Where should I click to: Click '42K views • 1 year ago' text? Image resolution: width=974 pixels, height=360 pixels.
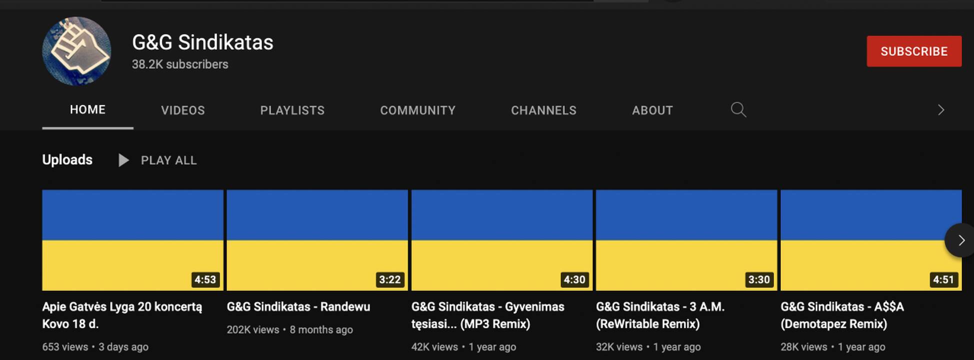(464, 347)
